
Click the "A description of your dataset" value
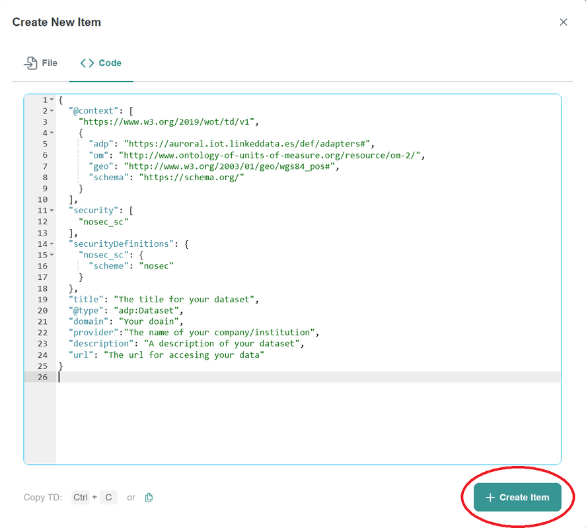[221, 344]
